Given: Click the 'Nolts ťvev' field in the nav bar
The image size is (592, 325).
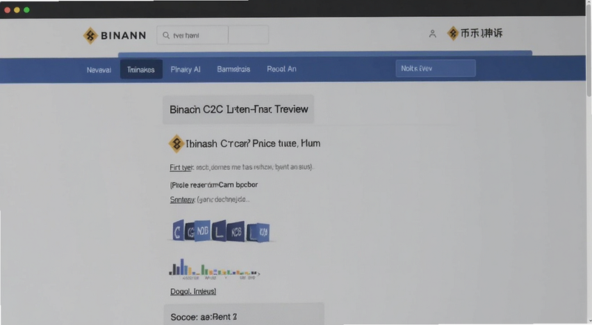Looking at the screenshot, I should (436, 68).
